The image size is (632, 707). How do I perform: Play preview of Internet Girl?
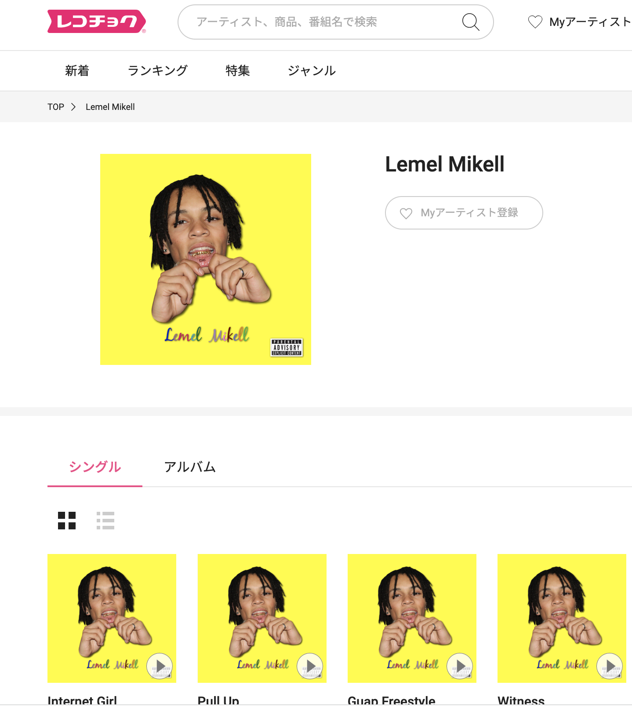coord(160,666)
